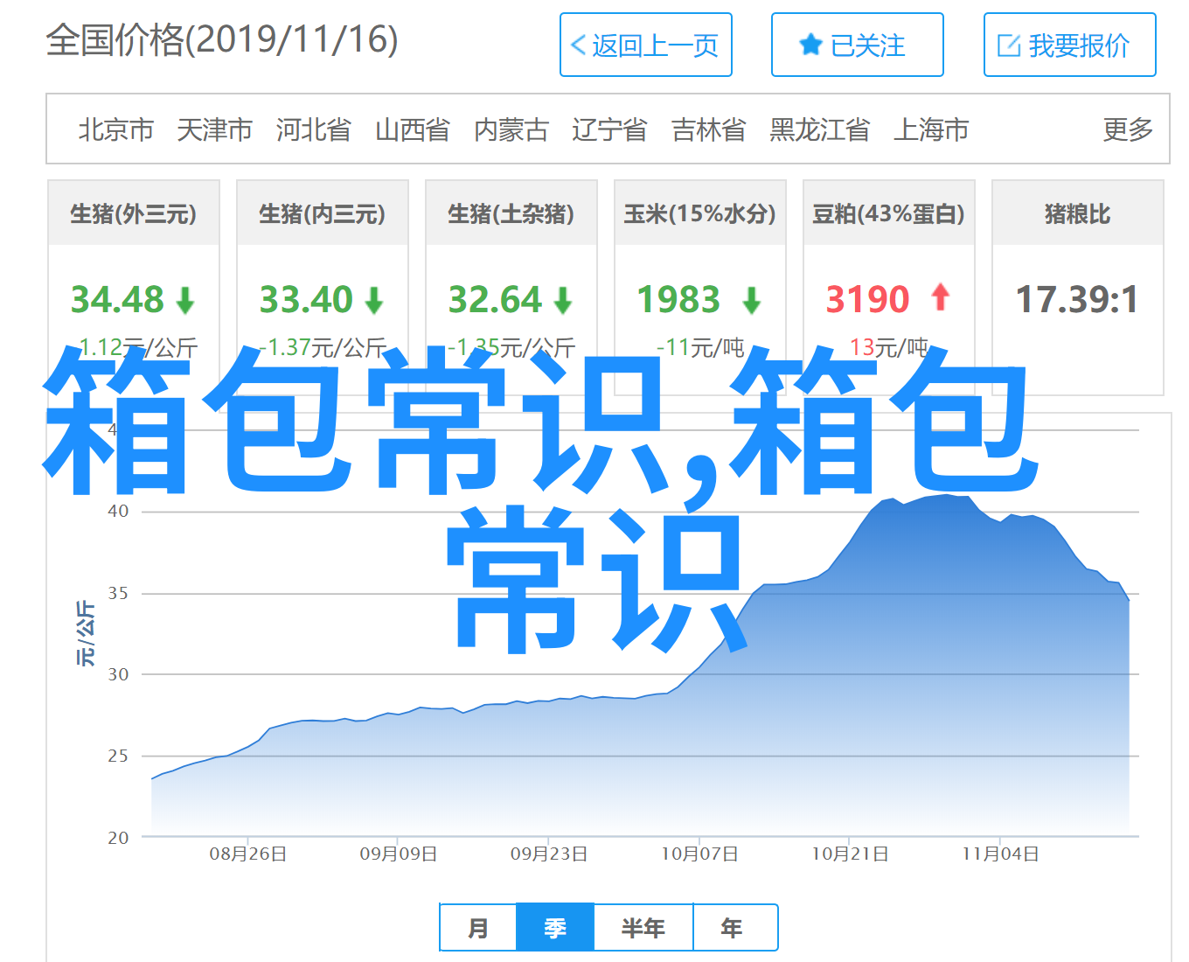Click the red up arrow beside 3190
1189x962 pixels.
(x=941, y=297)
